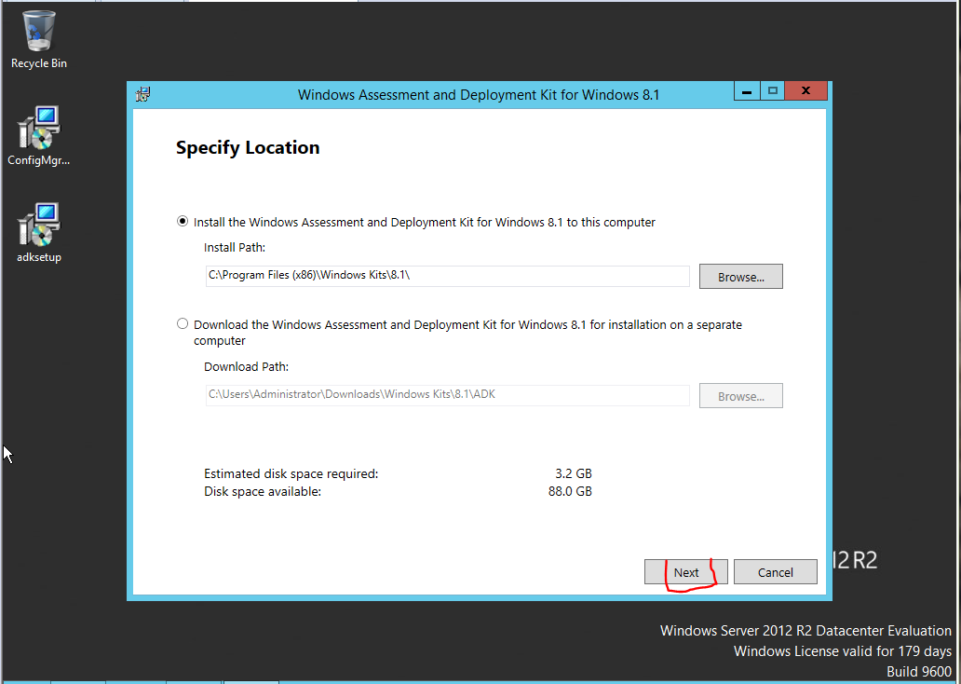Click the Next button
The height and width of the screenshot is (684, 961).
tap(685, 572)
